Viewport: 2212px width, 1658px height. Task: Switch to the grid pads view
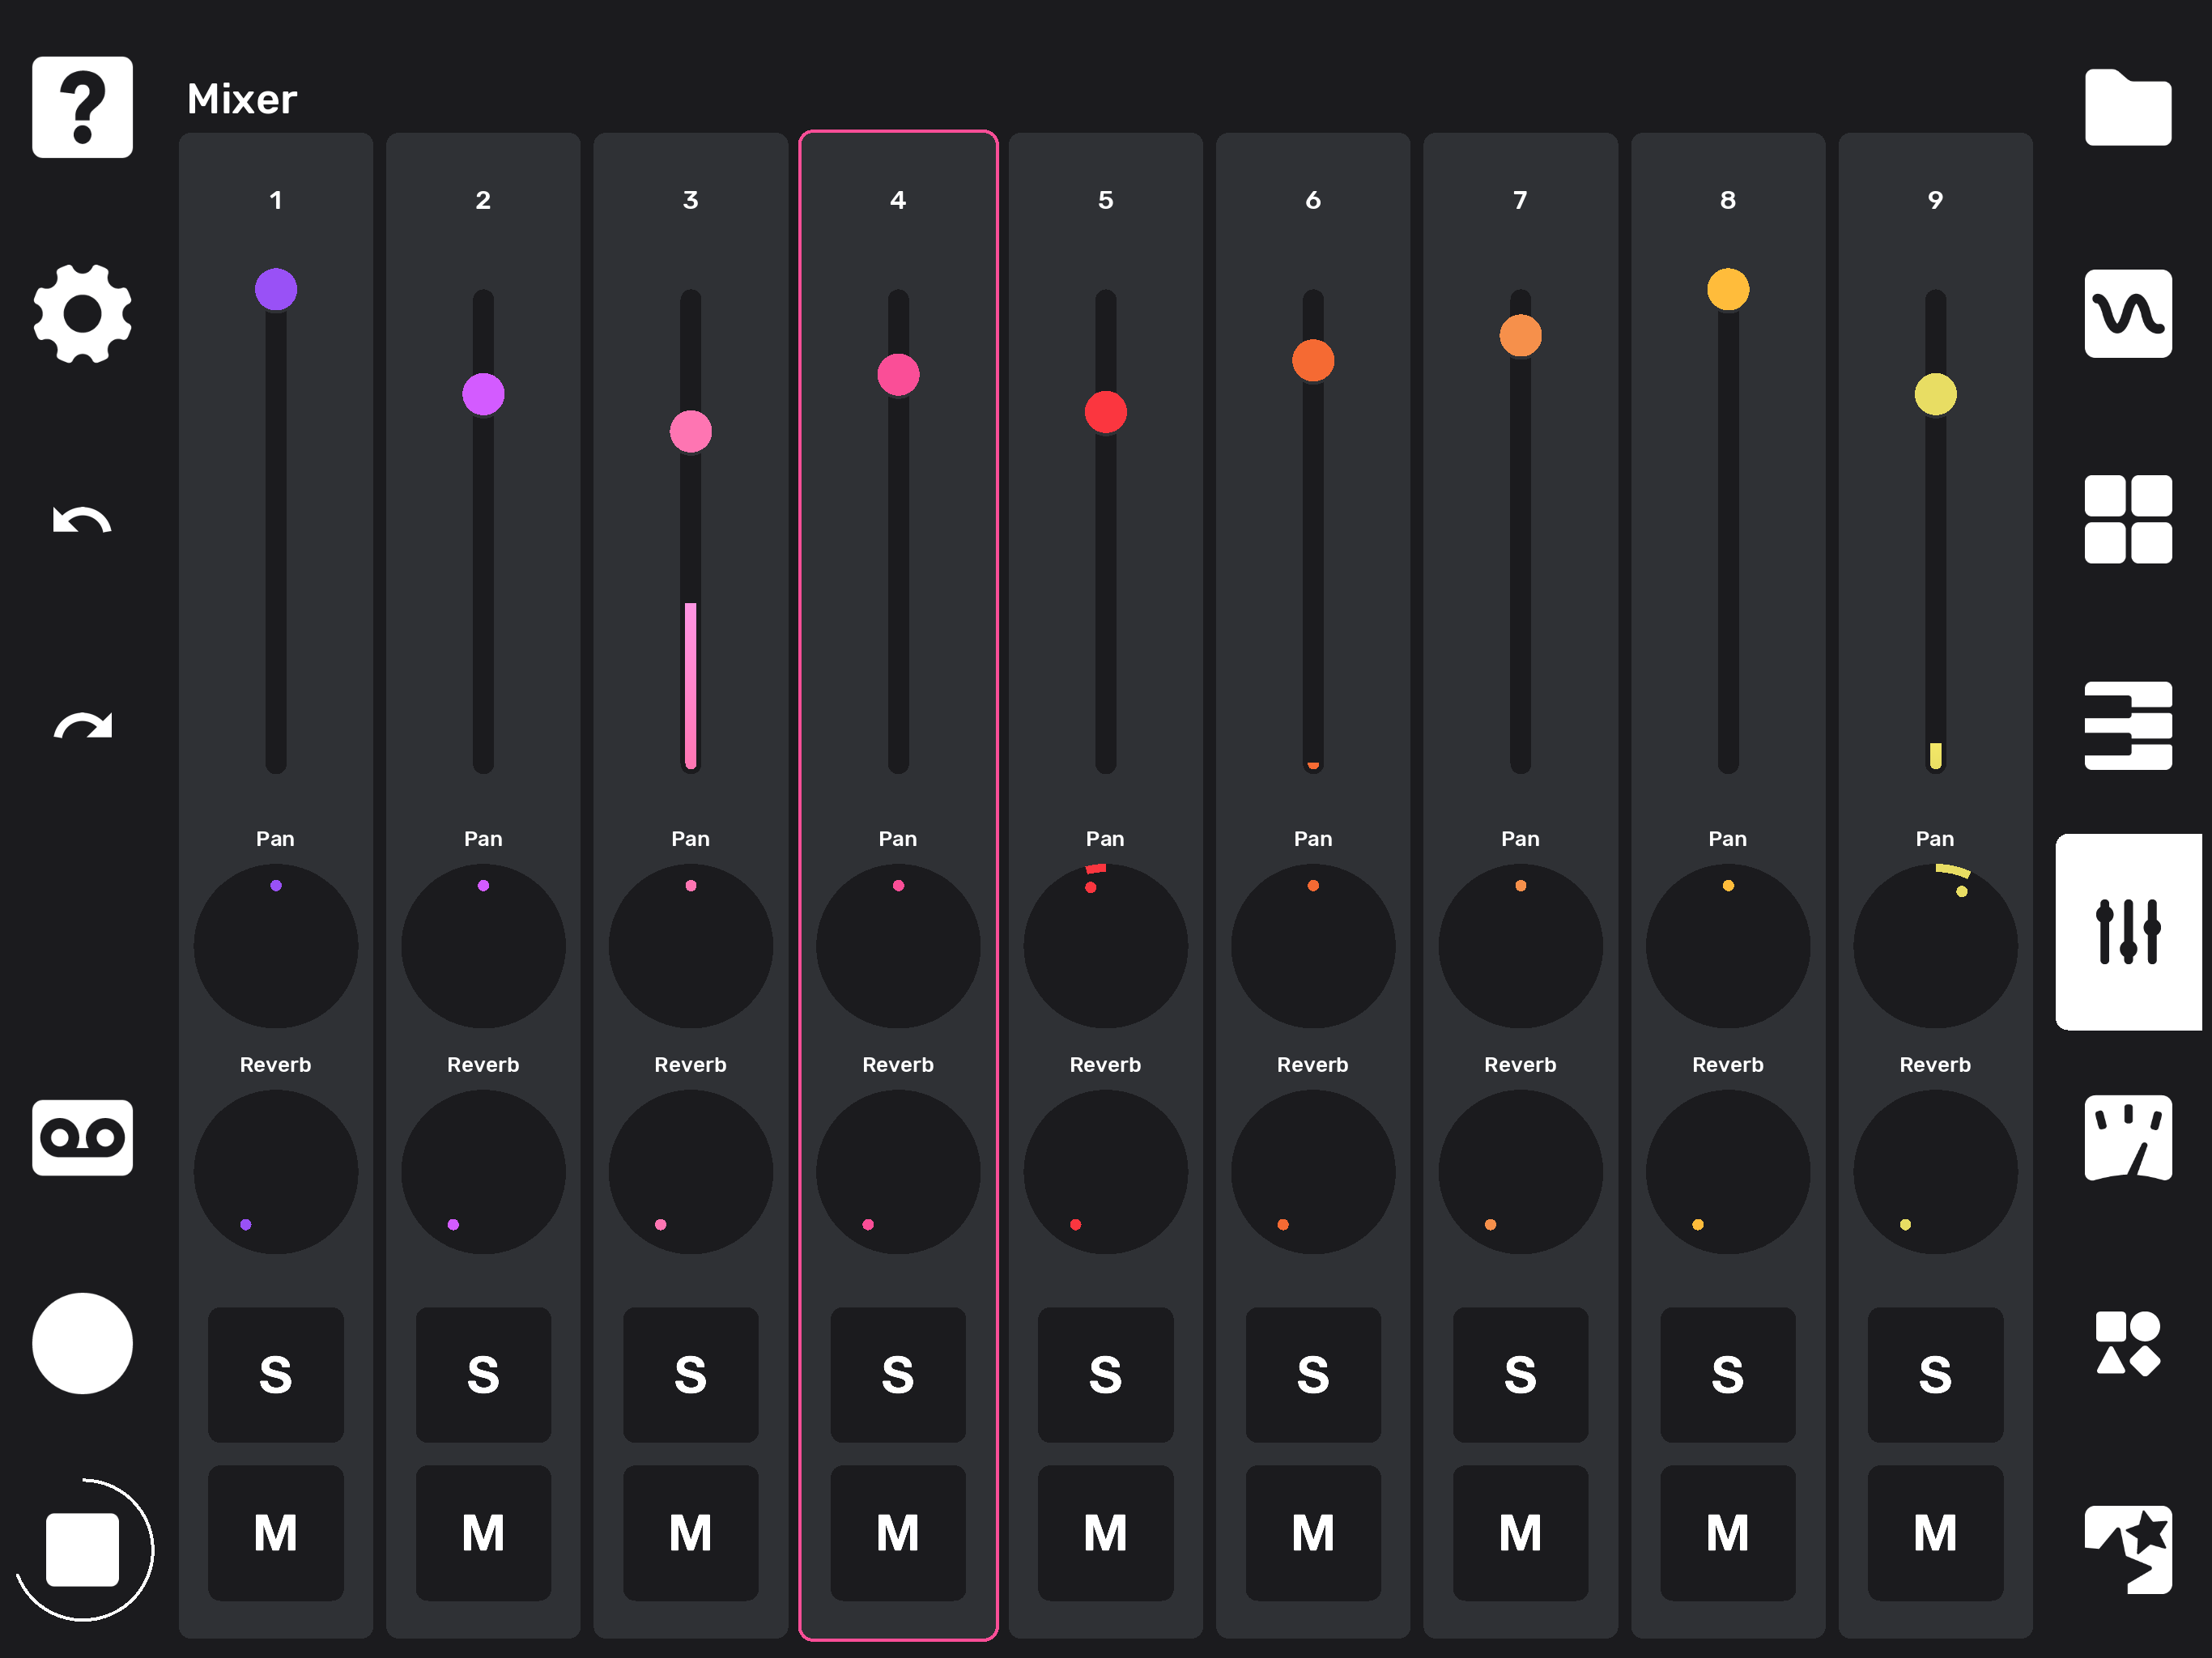2128,520
